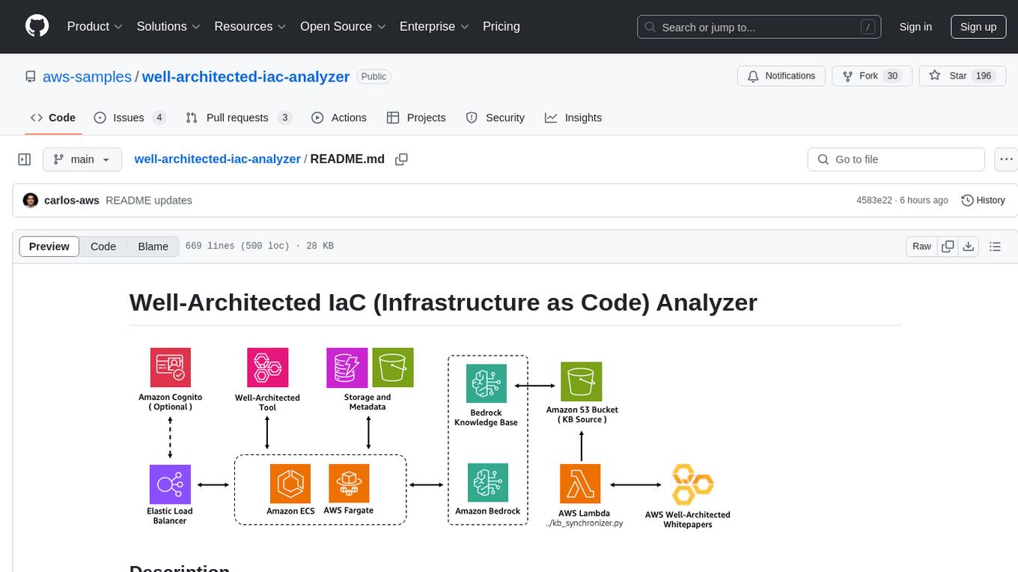Click the AWS Fargate diagram icon
1018x572 pixels.
349,484
